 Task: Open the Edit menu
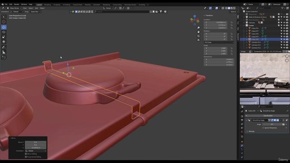(x=11, y=5)
